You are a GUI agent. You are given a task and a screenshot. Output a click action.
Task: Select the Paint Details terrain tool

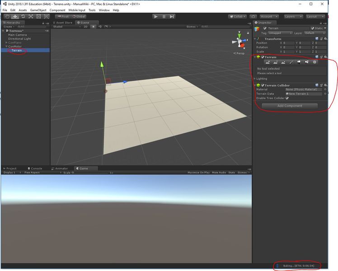click(307, 62)
